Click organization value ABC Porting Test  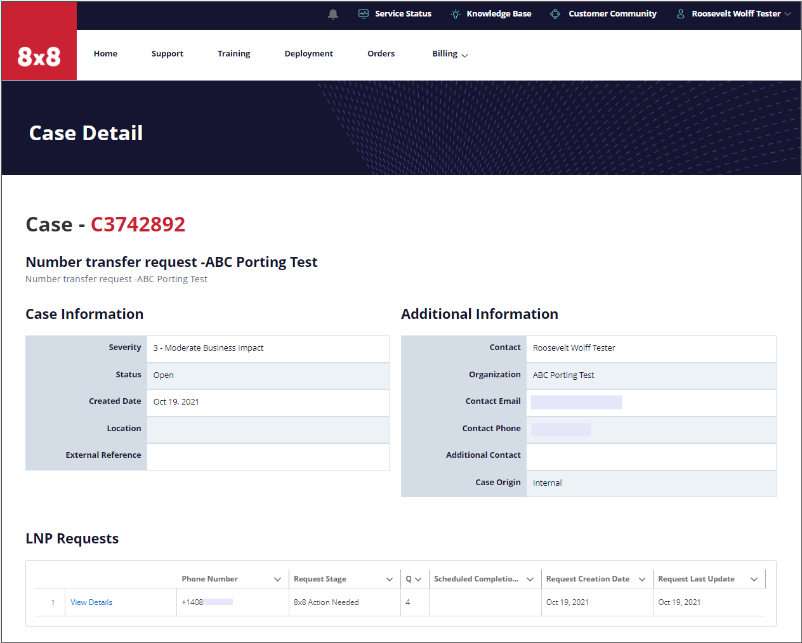[563, 375]
